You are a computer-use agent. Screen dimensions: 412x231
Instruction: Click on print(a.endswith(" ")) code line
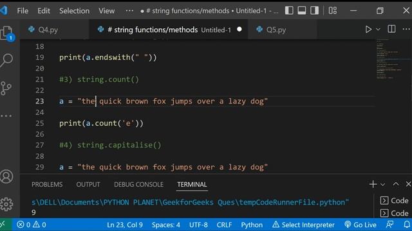click(x=108, y=57)
